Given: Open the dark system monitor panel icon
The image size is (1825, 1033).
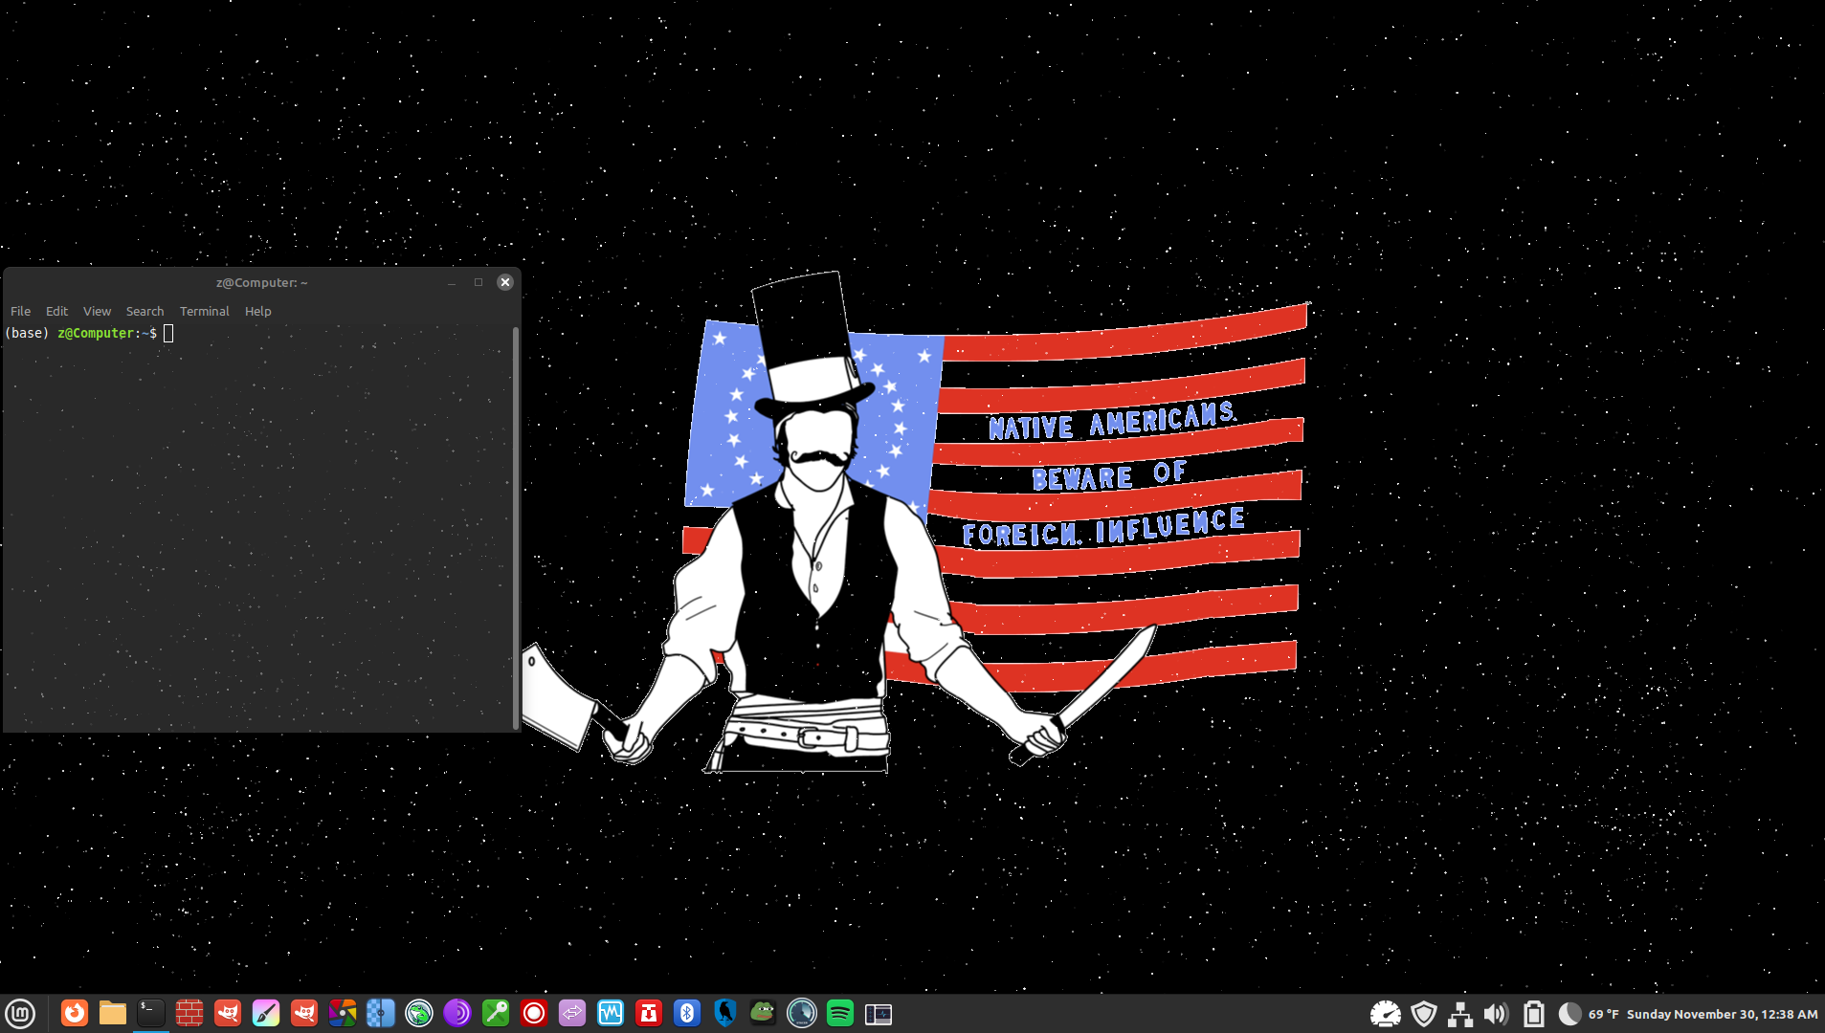Looking at the screenshot, I should point(879,1013).
